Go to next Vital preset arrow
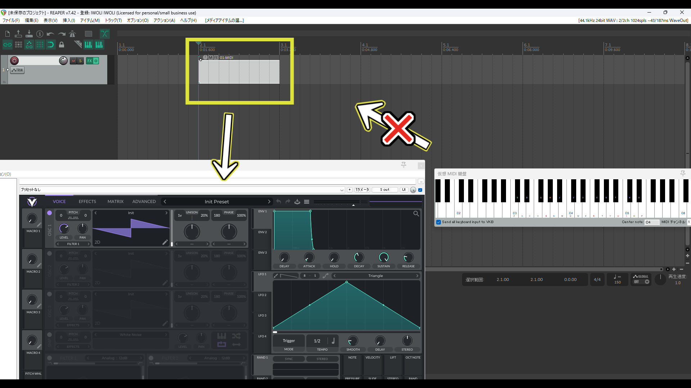 pyautogui.click(x=269, y=202)
